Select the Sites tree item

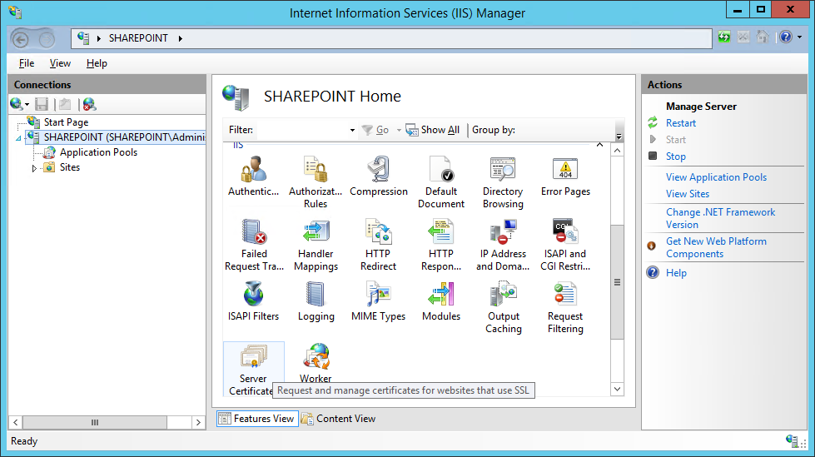click(x=70, y=167)
